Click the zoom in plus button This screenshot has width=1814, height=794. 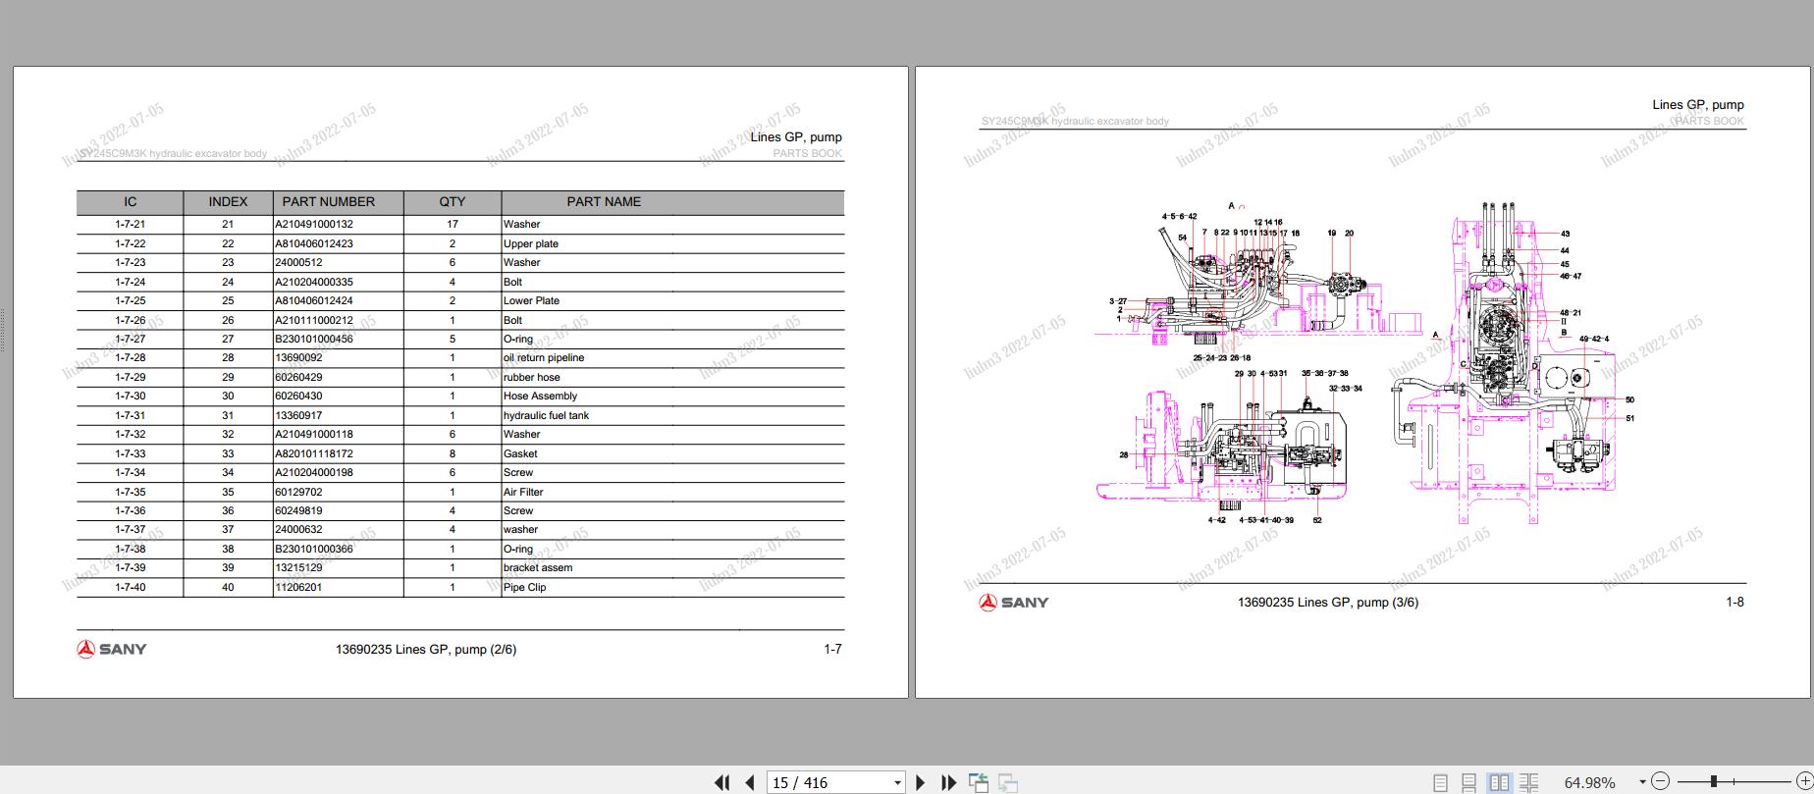click(1804, 781)
